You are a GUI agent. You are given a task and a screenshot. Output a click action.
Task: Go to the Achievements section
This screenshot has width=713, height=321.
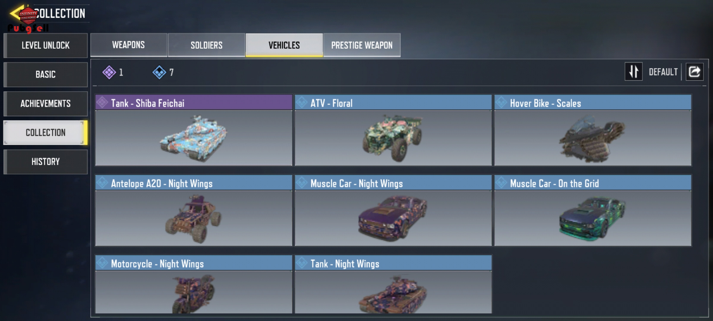pos(45,103)
